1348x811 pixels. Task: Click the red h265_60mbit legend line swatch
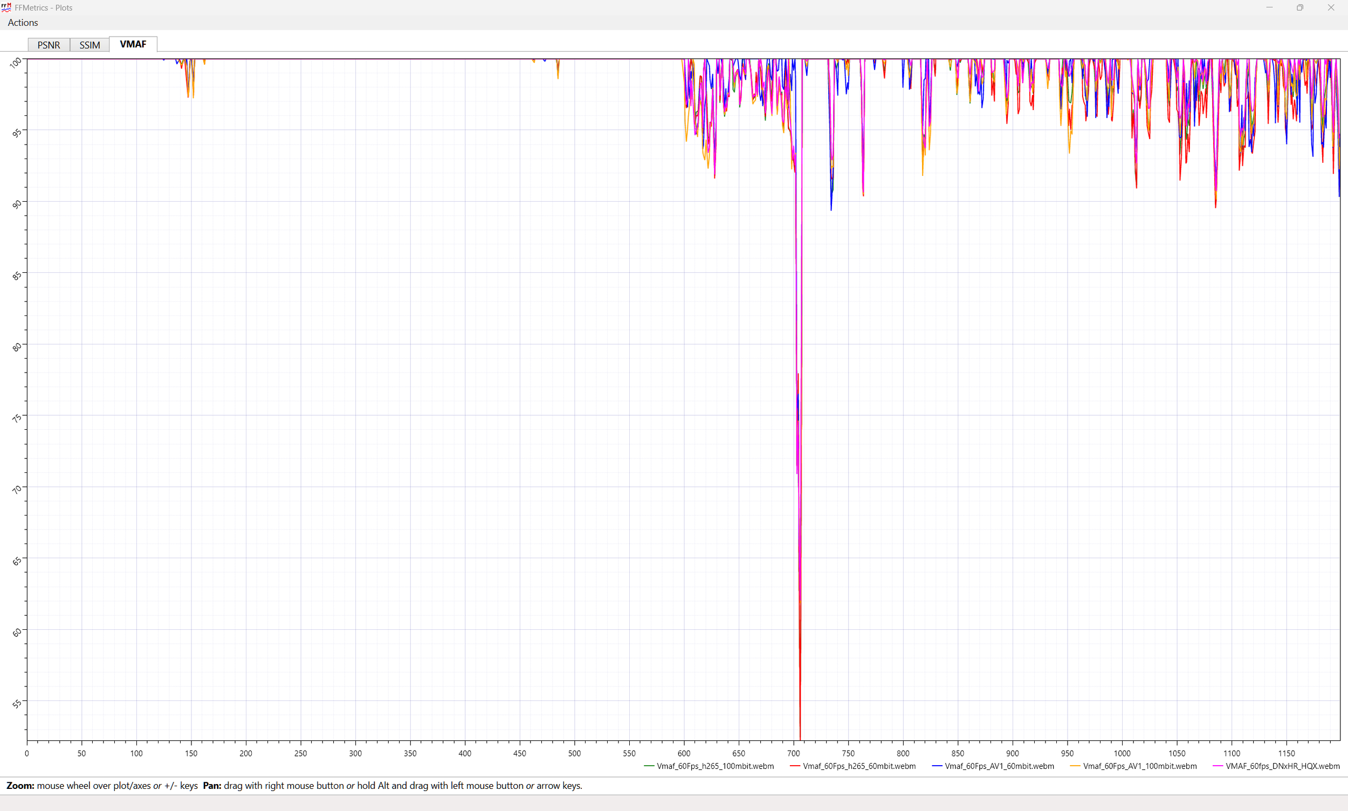pos(795,766)
